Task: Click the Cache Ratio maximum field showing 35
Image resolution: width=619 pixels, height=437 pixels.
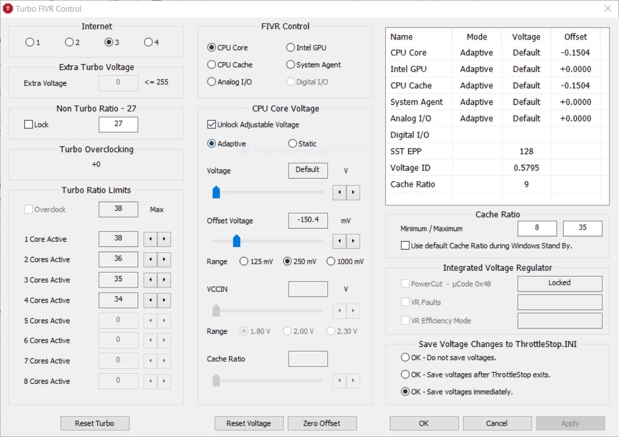Action: 583,228
